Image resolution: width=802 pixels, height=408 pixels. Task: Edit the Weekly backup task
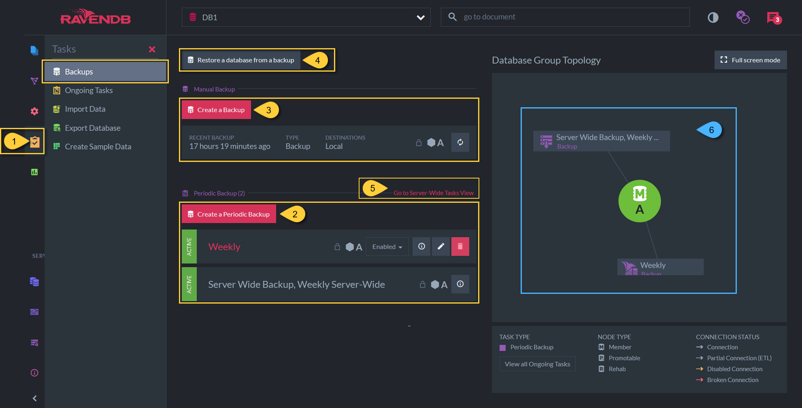coord(441,246)
